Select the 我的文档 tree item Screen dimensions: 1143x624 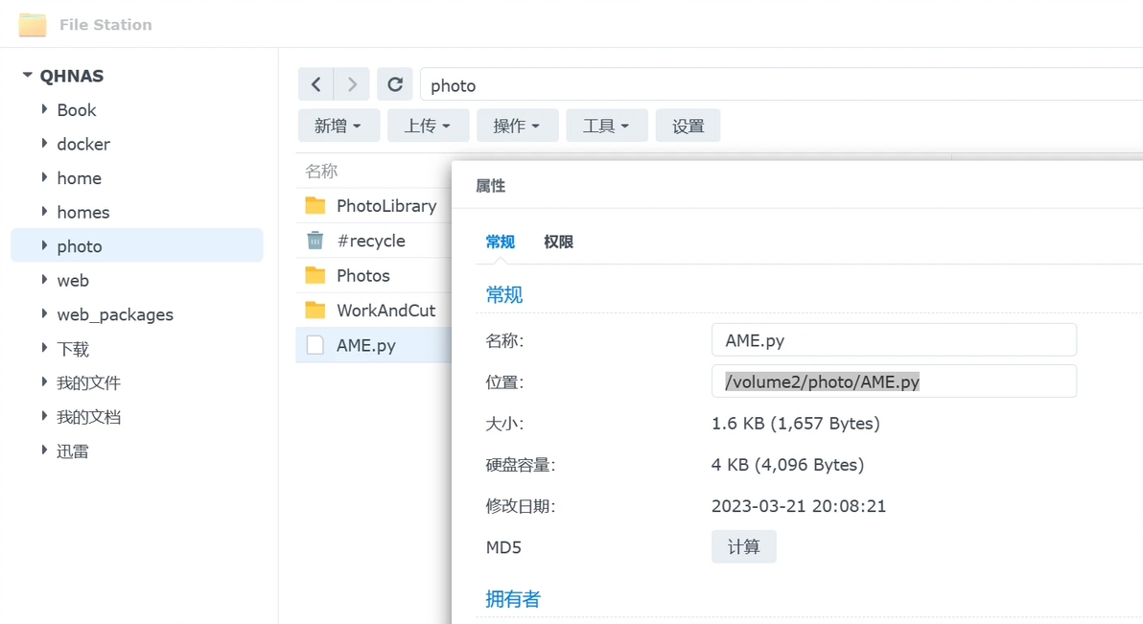[x=89, y=417]
